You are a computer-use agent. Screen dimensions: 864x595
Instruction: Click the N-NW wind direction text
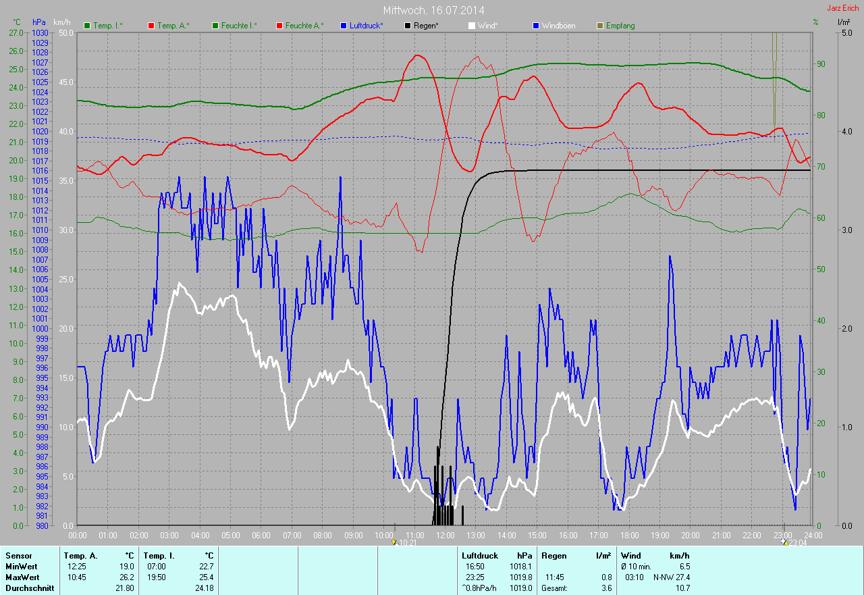[665, 577]
